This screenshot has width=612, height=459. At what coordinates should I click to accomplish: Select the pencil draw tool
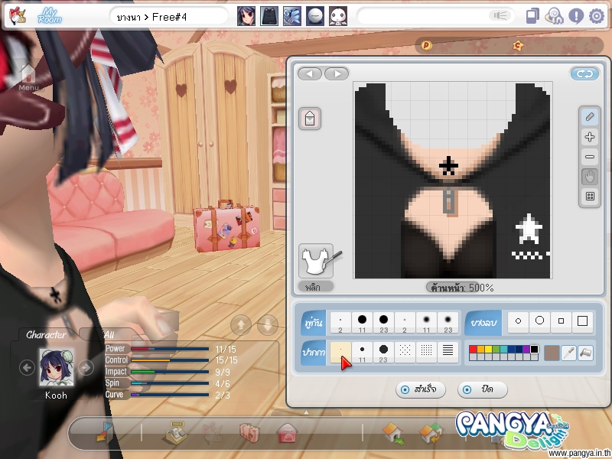point(590,117)
